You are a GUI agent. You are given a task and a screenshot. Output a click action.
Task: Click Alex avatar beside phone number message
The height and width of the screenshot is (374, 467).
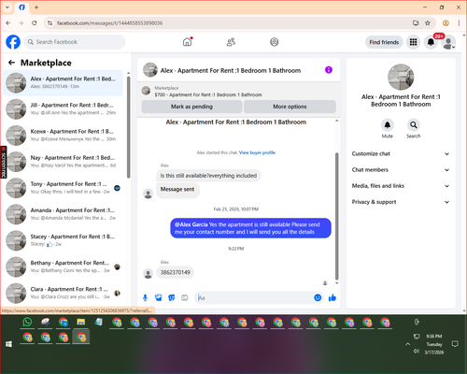(x=148, y=274)
